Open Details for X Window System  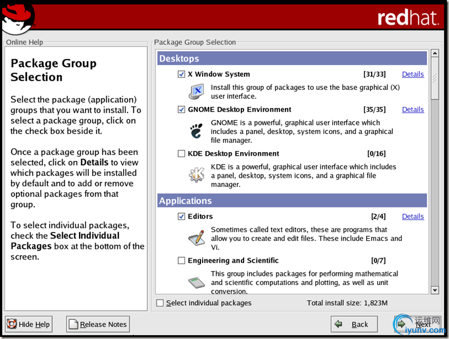412,75
